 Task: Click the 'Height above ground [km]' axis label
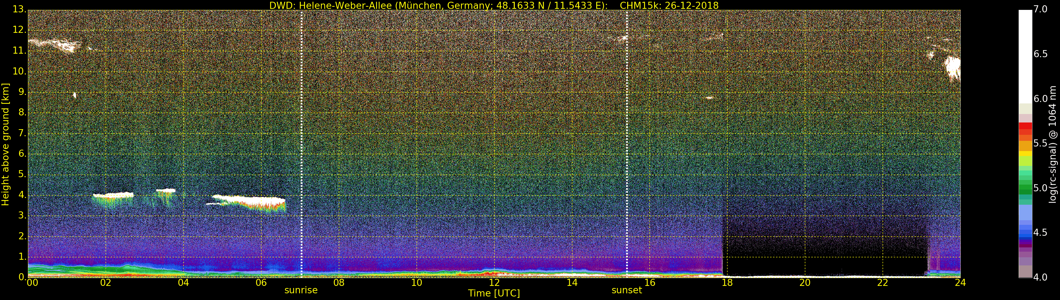point(5,144)
